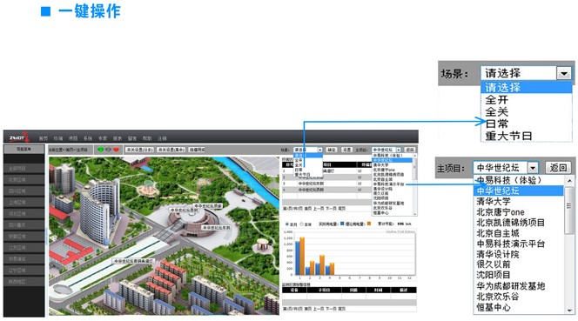Click the 设置 button in the app toolbar

[346, 150]
